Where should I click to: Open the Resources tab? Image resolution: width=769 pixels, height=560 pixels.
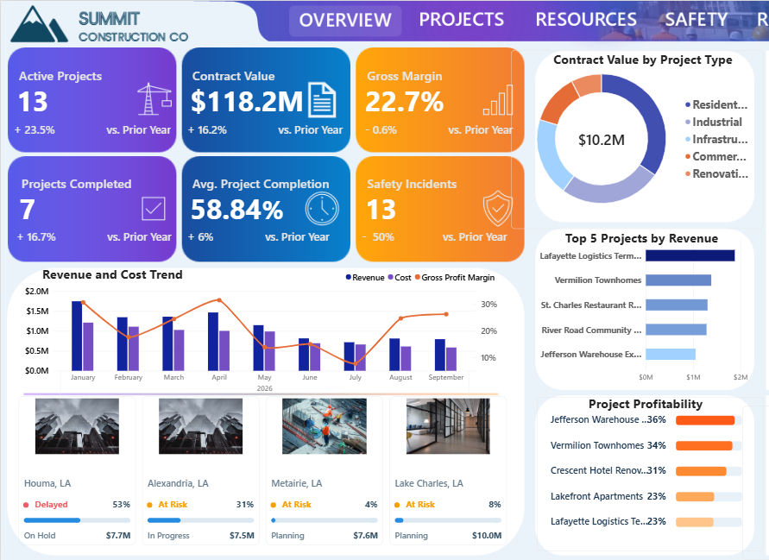586,20
